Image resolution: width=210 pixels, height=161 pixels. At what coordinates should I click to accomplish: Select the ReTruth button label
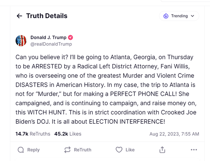pos(82,150)
